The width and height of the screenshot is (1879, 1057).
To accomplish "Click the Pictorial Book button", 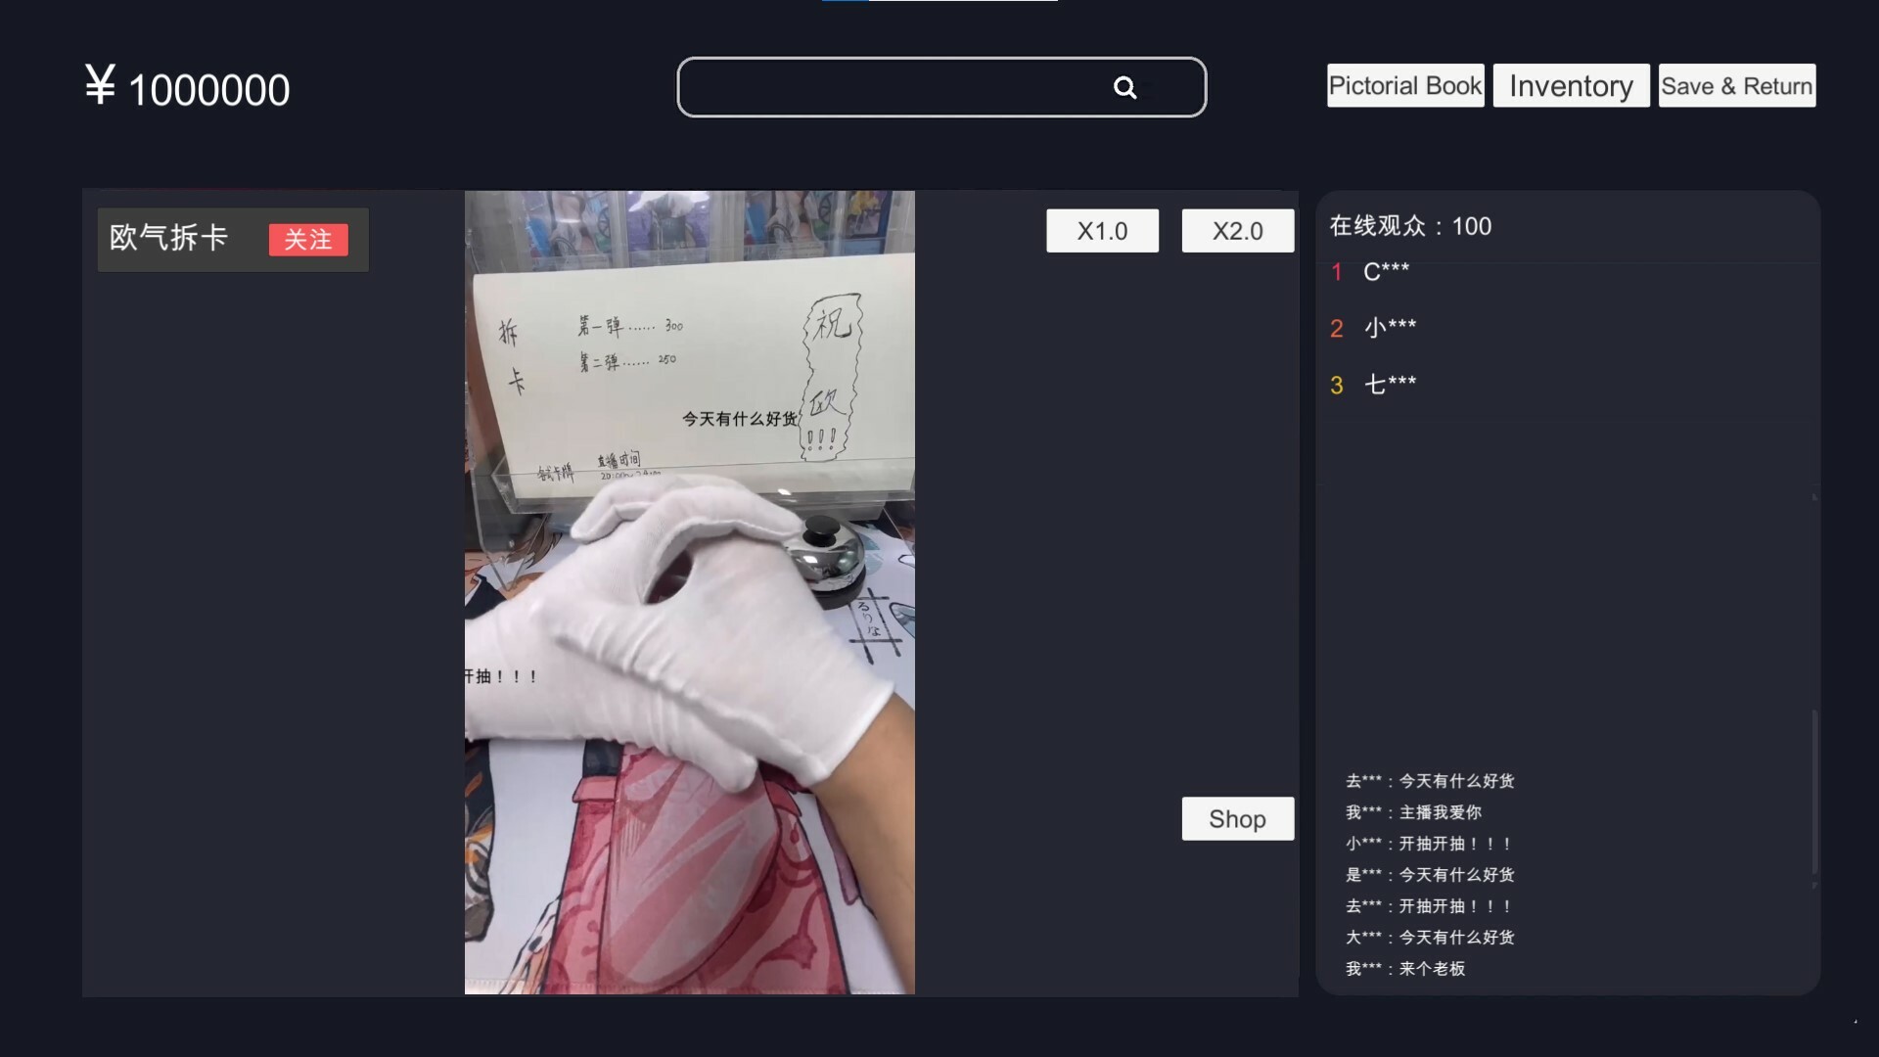I will [1406, 85].
